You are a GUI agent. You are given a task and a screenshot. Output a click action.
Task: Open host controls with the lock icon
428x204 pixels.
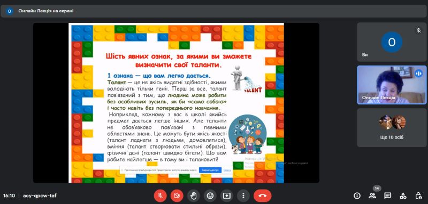(418, 195)
